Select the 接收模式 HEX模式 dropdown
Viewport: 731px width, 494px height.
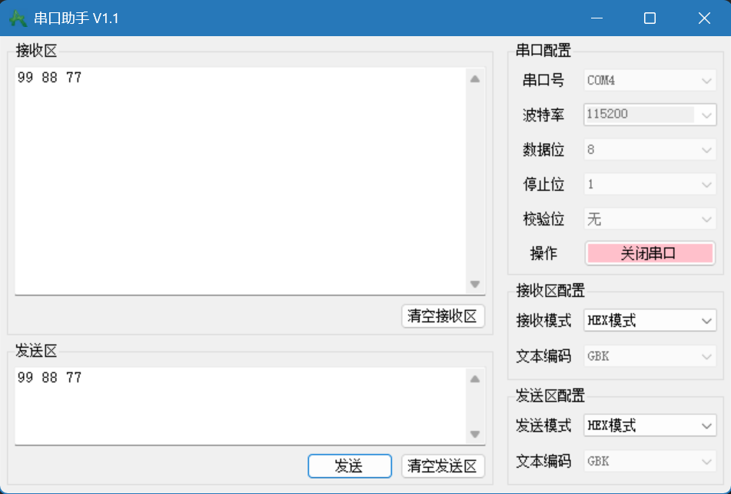tap(650, 321)
